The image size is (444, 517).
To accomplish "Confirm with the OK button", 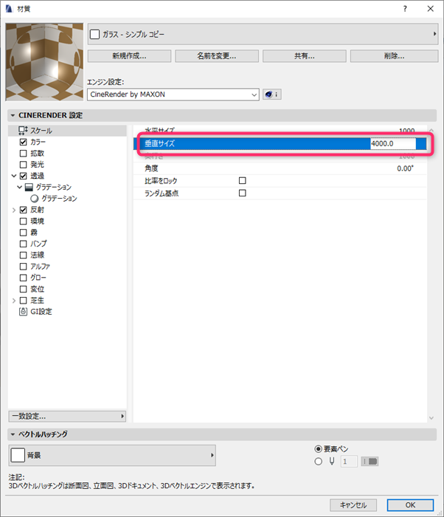I will (x=410, y=505).
